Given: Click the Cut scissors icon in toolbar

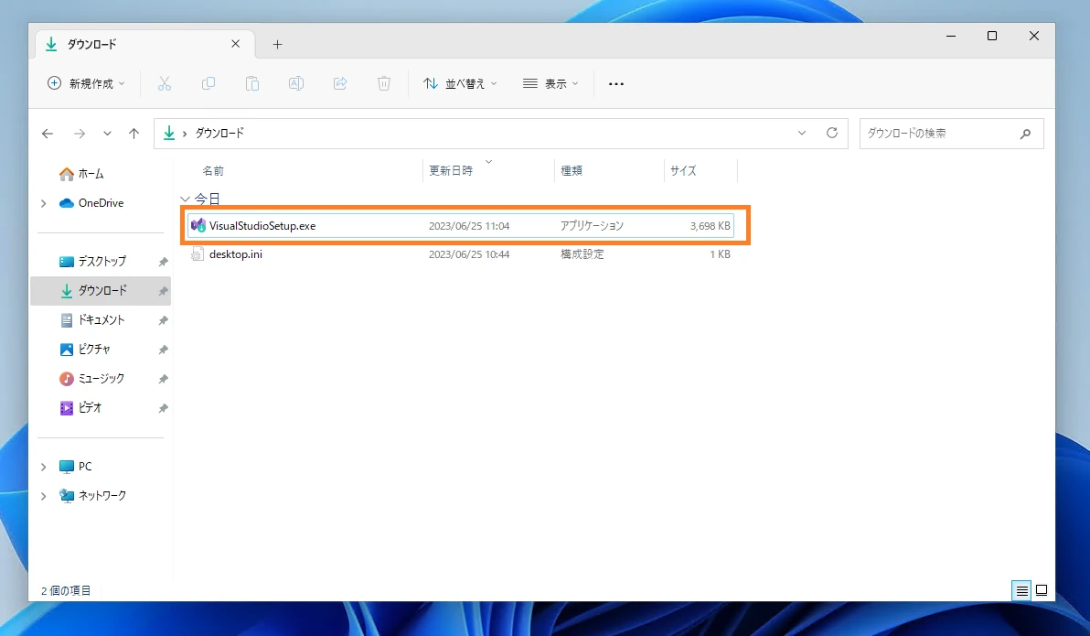Looking at the screenshot, I should [164, 83].
